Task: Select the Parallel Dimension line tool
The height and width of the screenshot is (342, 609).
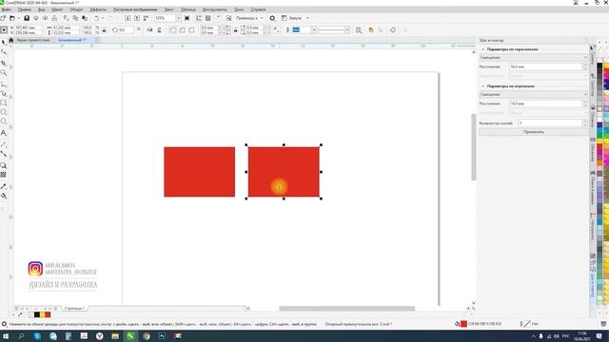Action: [4, 144]
